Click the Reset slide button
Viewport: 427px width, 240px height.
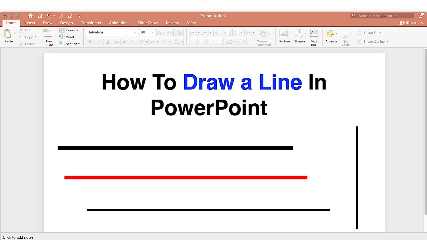point(67,37)
